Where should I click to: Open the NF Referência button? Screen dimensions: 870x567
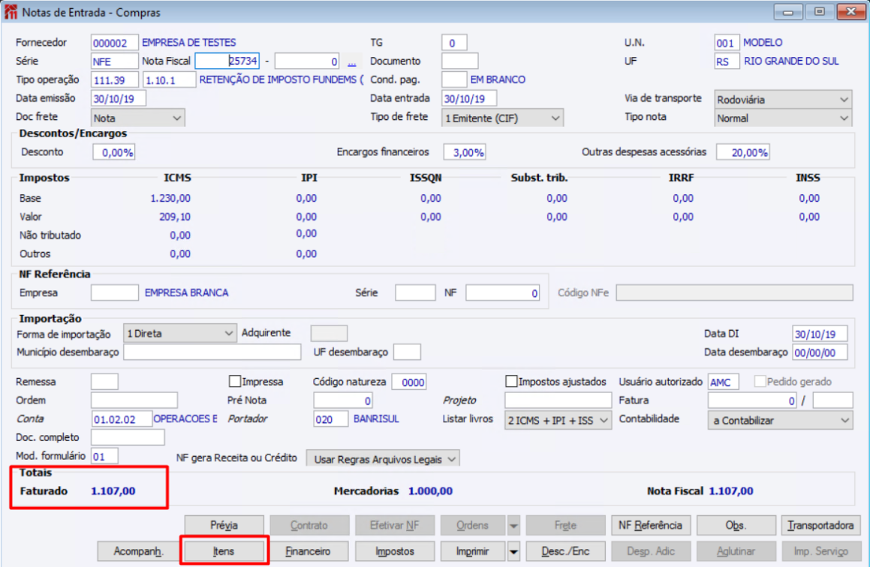(651, 526)
